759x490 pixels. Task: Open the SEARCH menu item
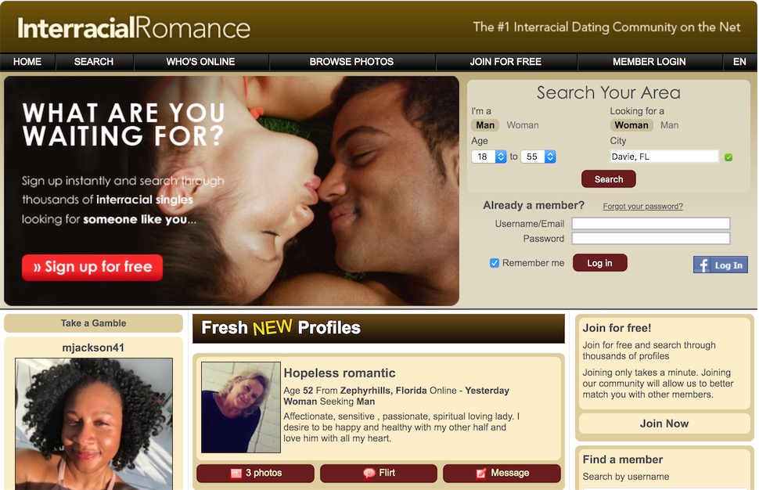(94, 62)
